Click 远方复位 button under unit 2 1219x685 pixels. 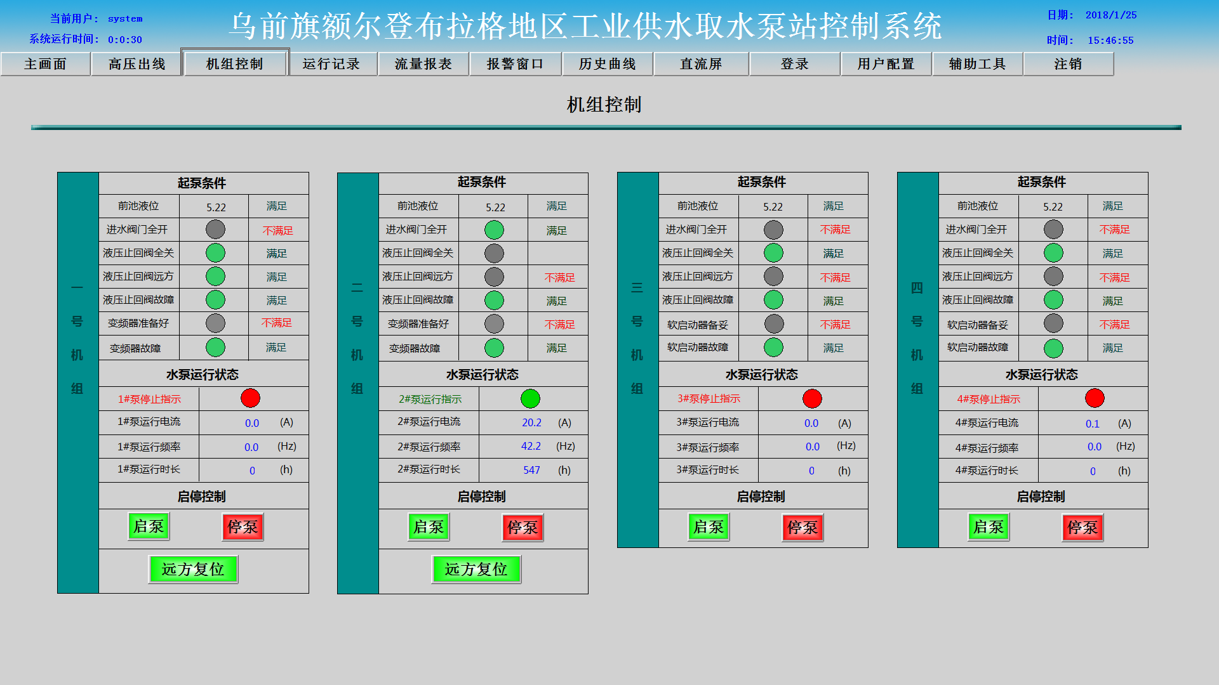(476, 570)
